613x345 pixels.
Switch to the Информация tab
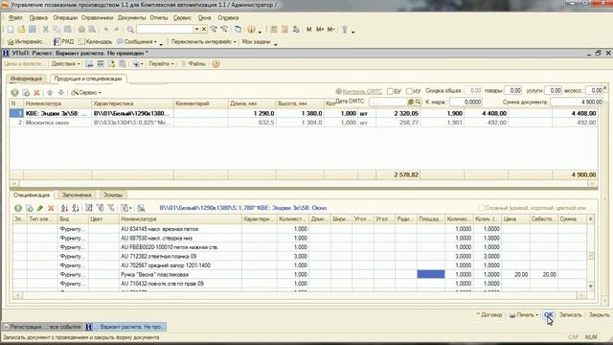click(26, 79)
